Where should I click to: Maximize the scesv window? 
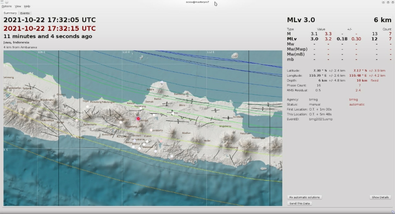click(x=387, y=2)
